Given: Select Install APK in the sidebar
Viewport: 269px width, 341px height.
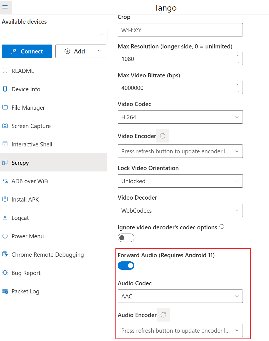Looking at the screenshot, I should tap(25, 200).
